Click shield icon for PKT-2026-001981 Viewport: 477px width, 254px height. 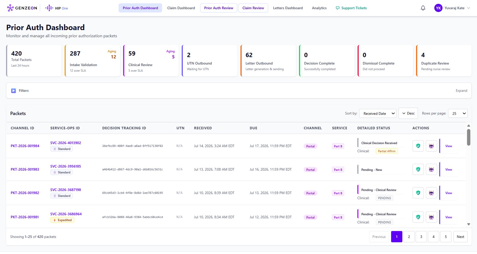(x=418, y=217)
